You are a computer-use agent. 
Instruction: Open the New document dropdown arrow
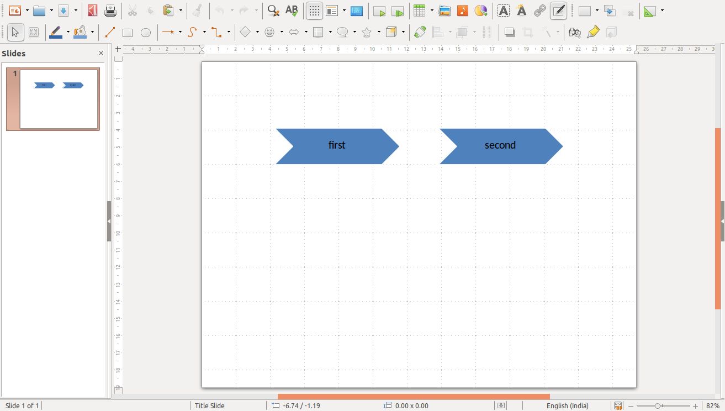pyautogui.click(x=27, y=10)
